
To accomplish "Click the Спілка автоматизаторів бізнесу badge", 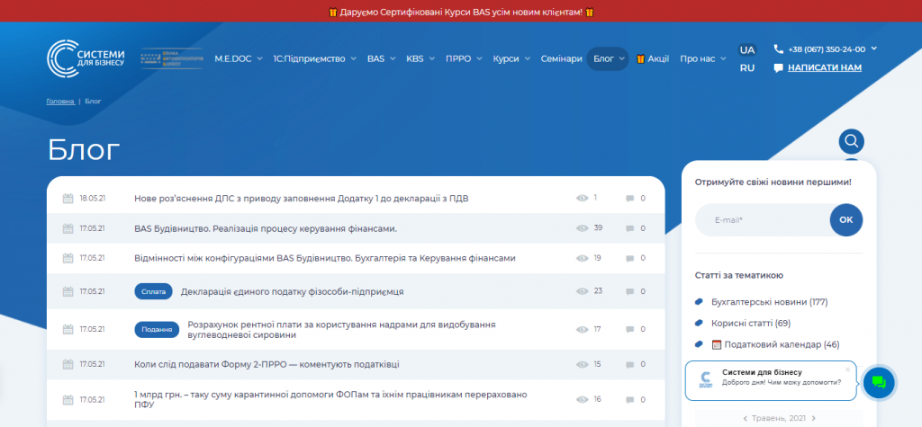I will coord(172,58).
